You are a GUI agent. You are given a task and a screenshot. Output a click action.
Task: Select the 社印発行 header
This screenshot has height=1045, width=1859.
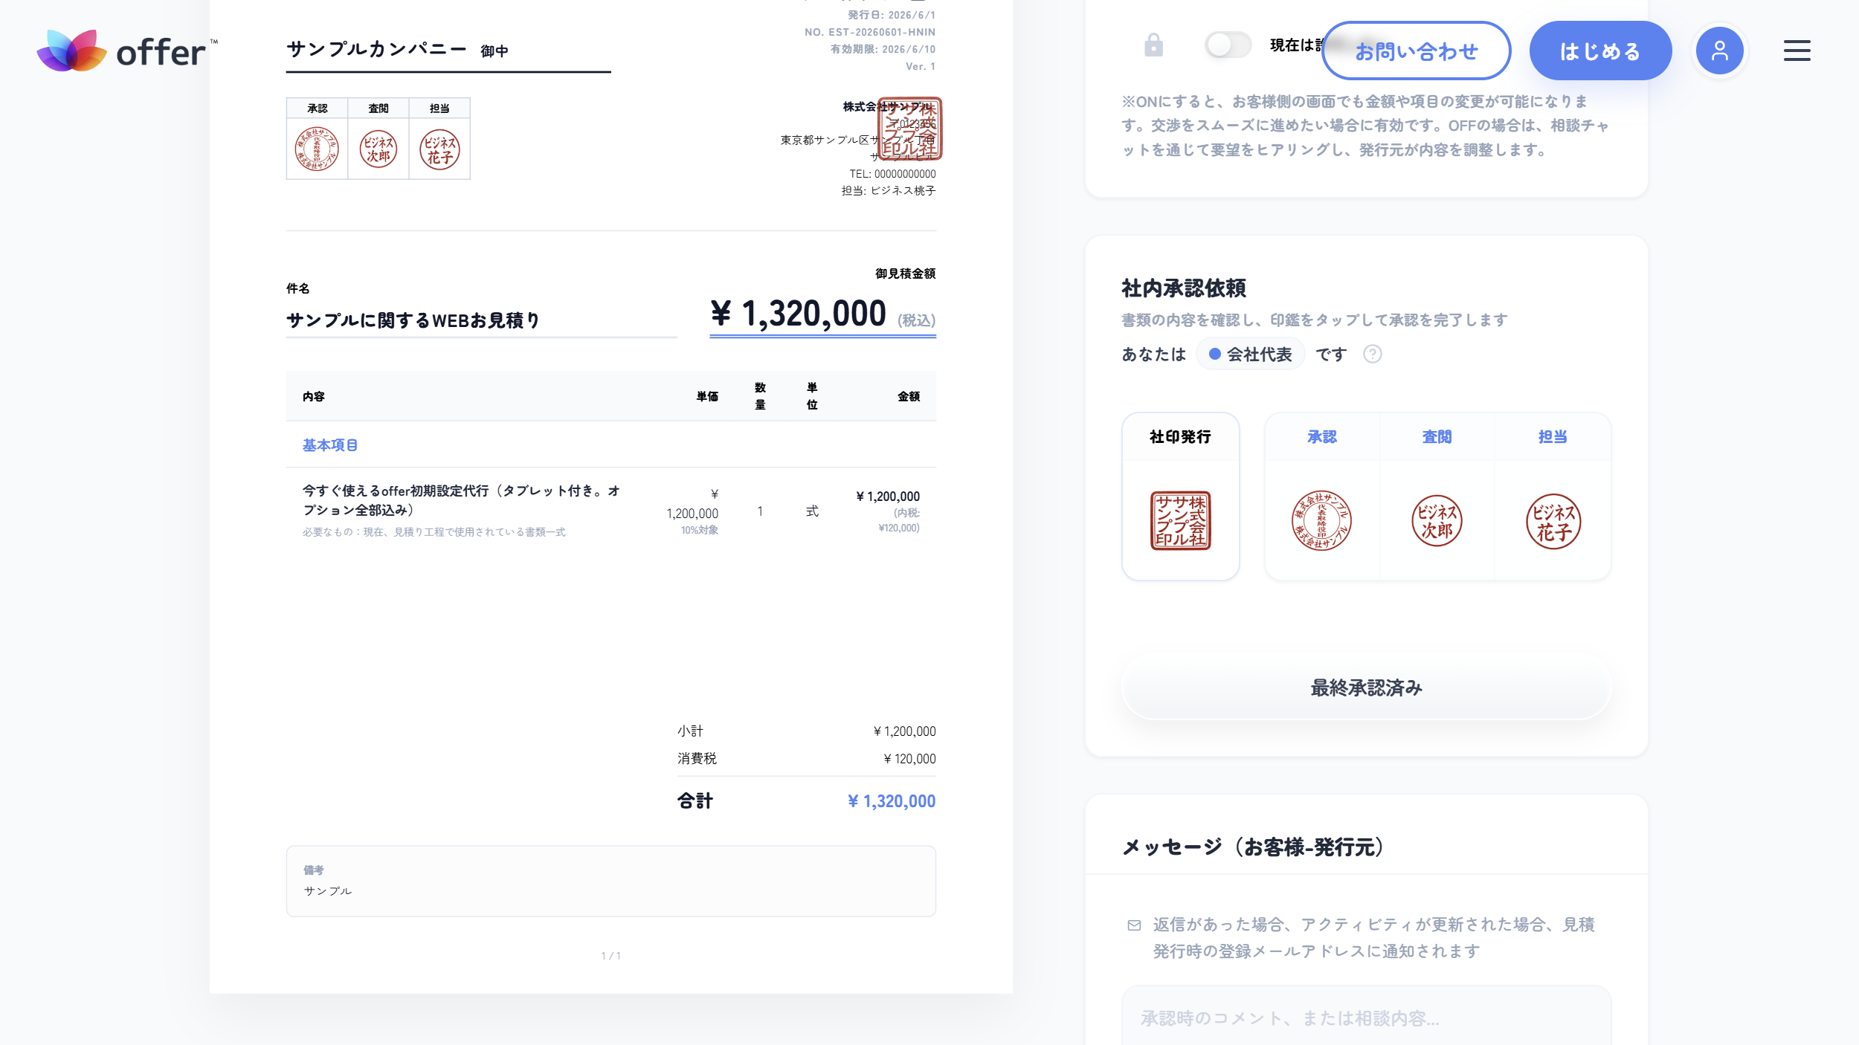[1180, 437]
